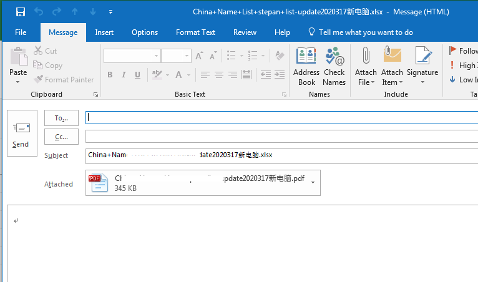Open Customize Quick Access Toolbar dropdown

click(110, 12)
